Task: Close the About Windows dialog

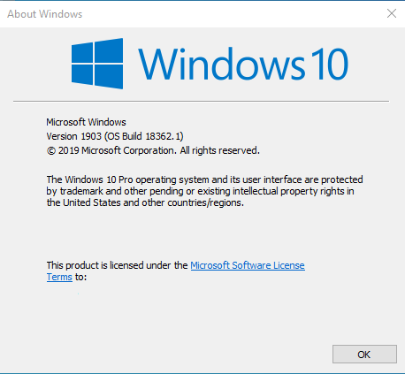Action: tap(392, 13)
